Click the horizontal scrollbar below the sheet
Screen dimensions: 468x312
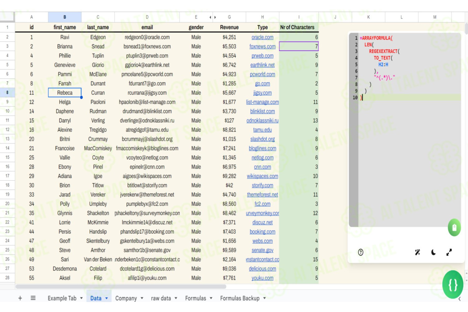121,286
